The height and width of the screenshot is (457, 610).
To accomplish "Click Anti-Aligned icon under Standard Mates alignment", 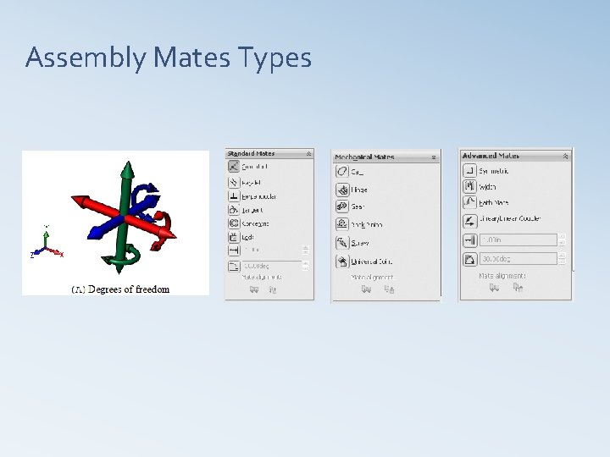I will [272, 289].
